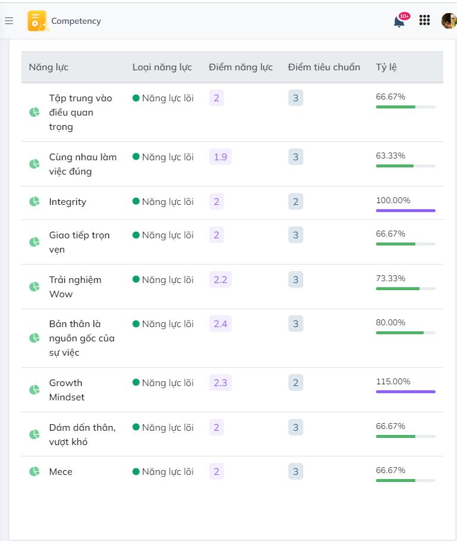Screen dimensions: 457x541
Task: Open the Cùng nhau làm việc đúng competency
Action: click(82, 164)
